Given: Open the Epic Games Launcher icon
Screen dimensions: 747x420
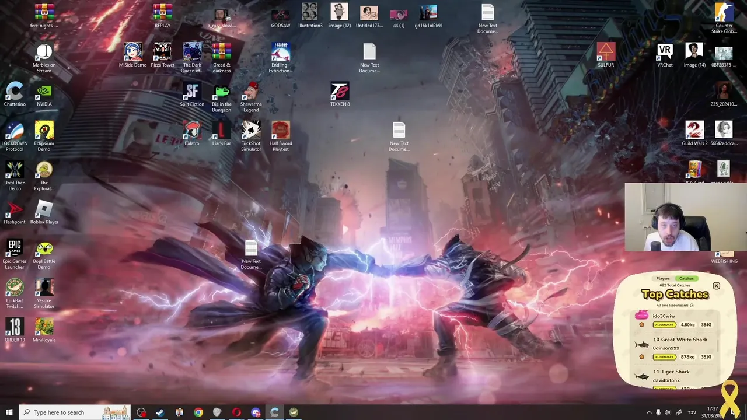Looking at the screenshot, I should (15, 254).
